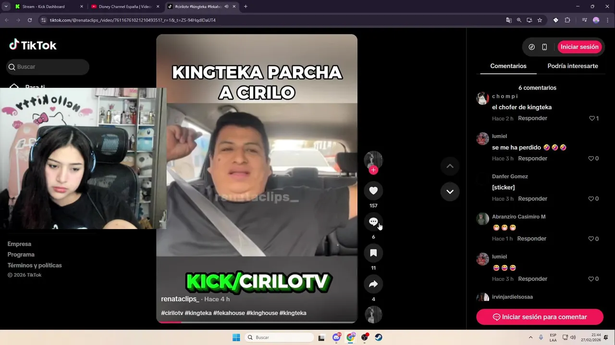The width and height of the screenshot is (615, 345).
Task: Open the sound disc thumbnail under share
Action: pos(373,315)
